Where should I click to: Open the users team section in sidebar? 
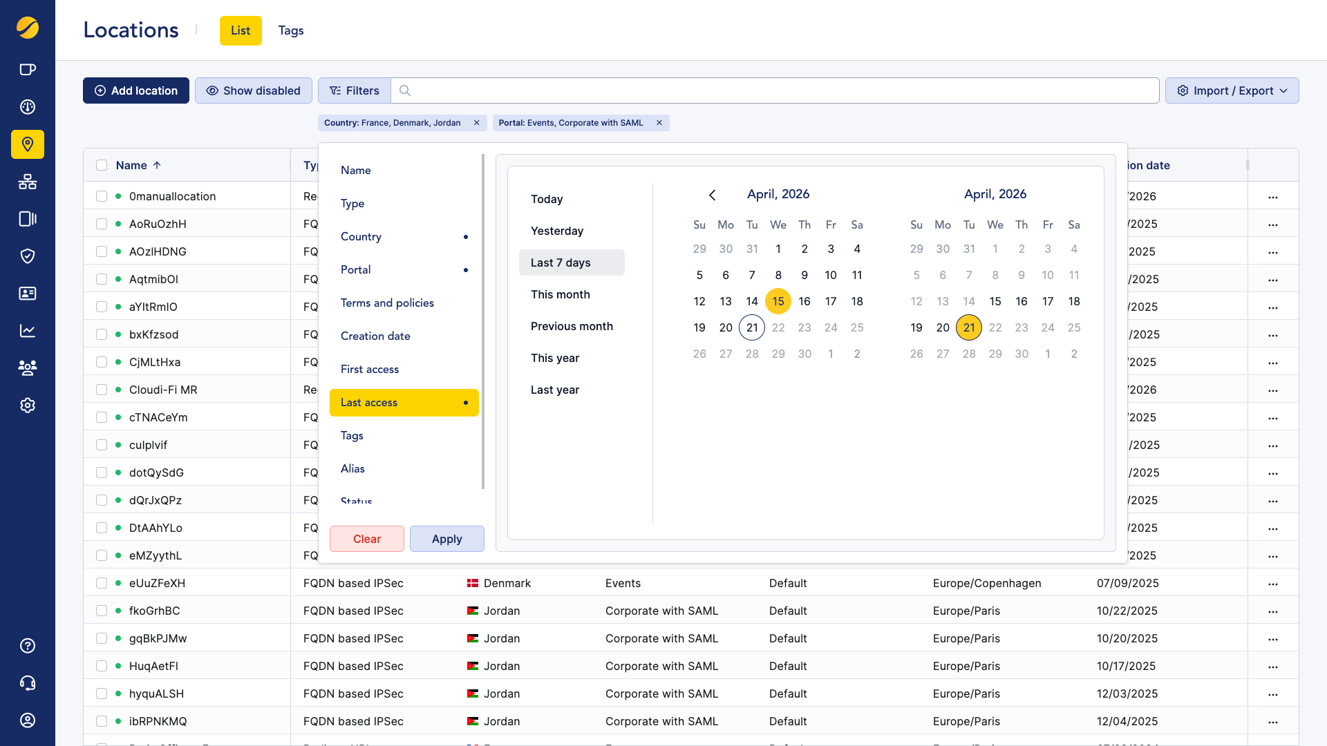pyautogui.click(x=28, y=367)
